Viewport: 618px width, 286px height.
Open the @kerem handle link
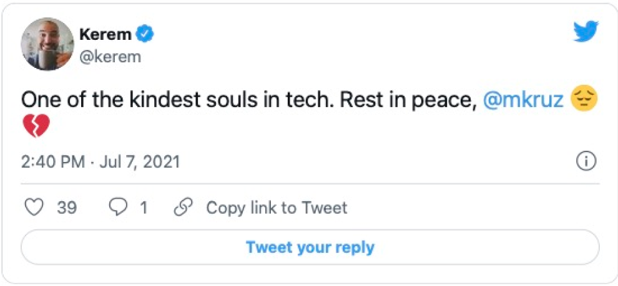click(x=110, y=57)
